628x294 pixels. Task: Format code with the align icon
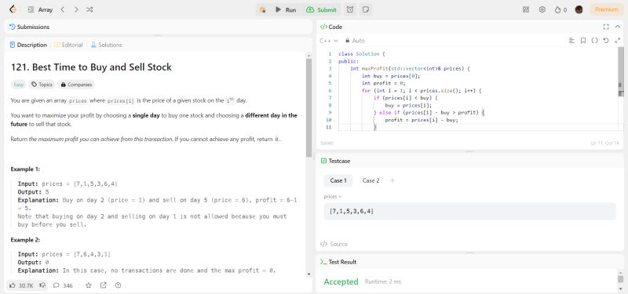coord(571,41)
